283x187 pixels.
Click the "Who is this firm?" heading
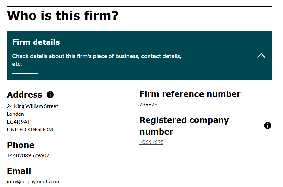(63, 15)
